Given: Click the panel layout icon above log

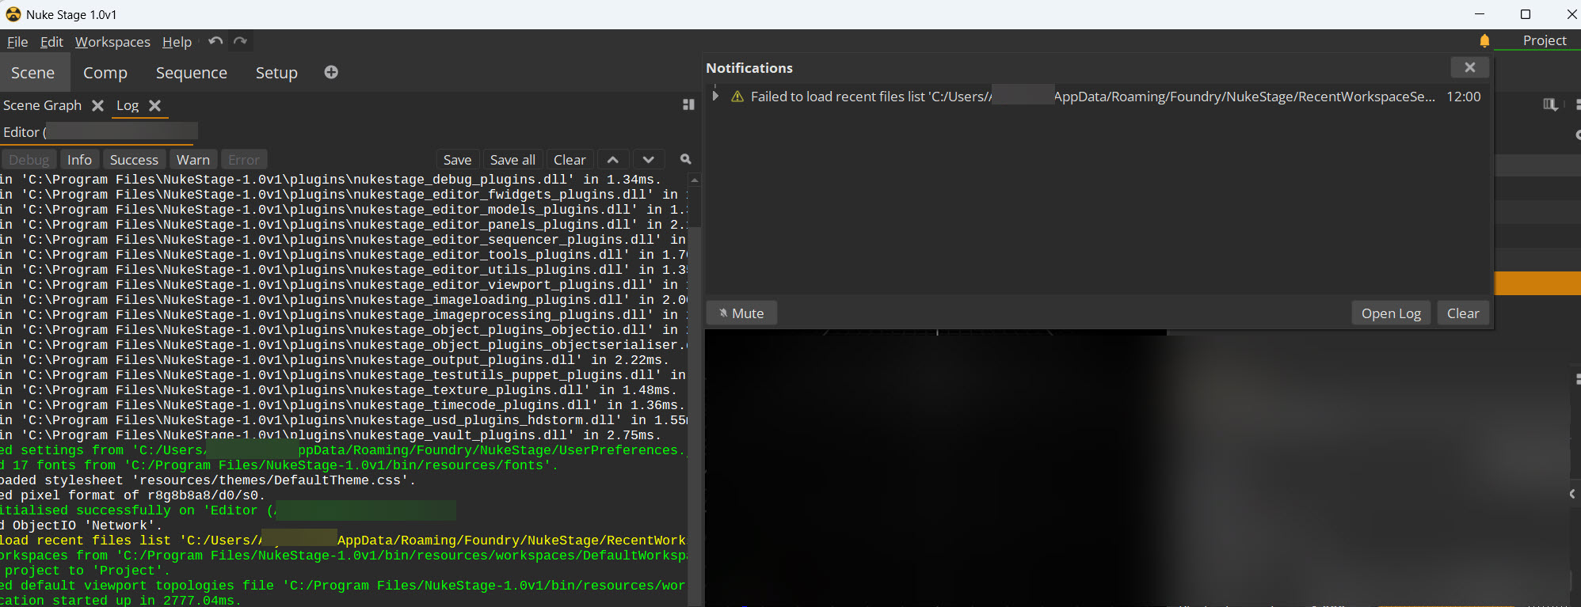Looking at the screenshot, I should click(x=688, y=104).
